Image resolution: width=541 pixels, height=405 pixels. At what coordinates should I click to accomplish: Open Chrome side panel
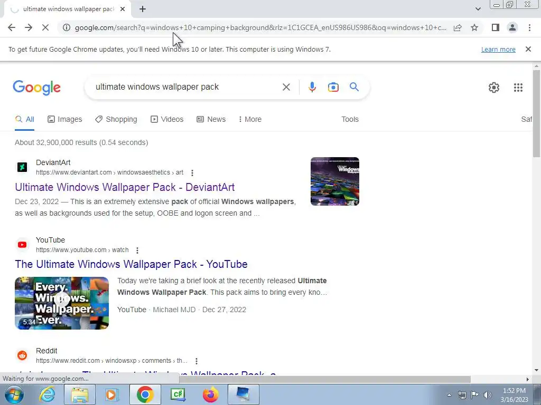496,27
